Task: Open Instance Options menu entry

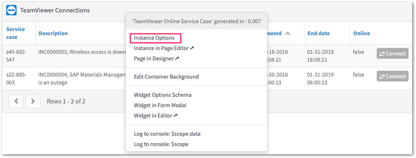Action: point(154,38)
